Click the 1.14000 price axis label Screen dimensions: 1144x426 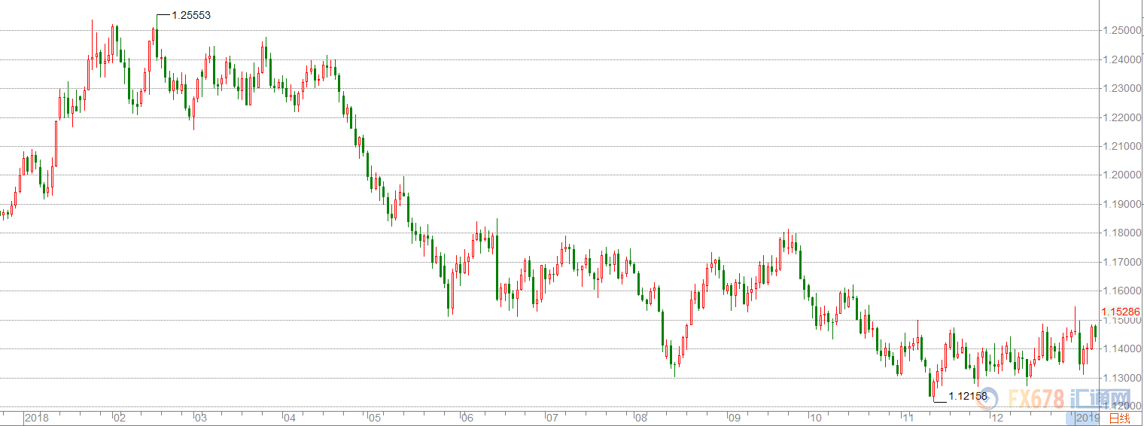pyautogui.click(x=1121, y=348)
